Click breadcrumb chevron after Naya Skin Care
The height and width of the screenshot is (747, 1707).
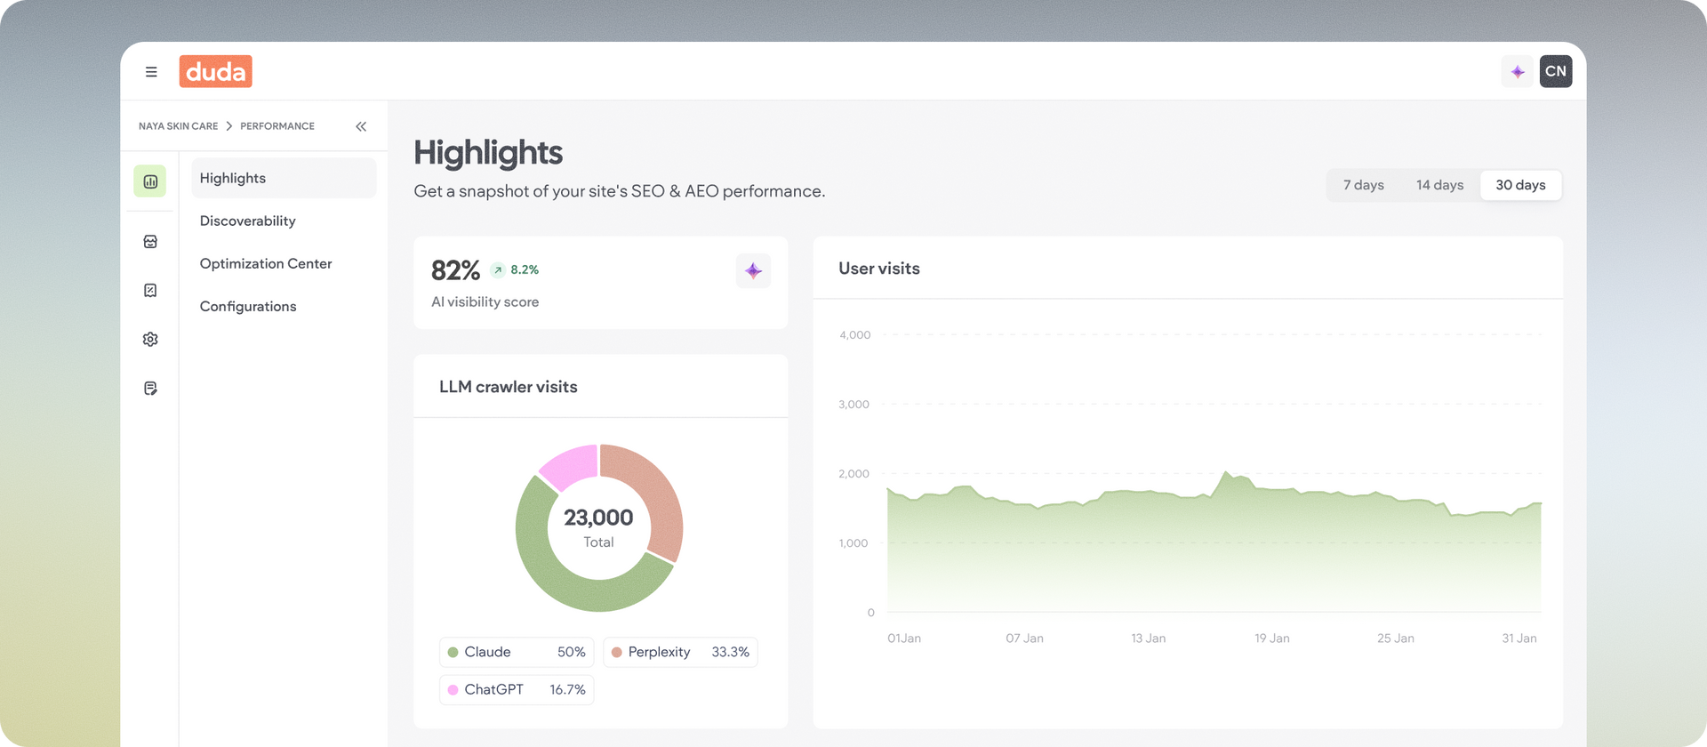tap(229, 126)
